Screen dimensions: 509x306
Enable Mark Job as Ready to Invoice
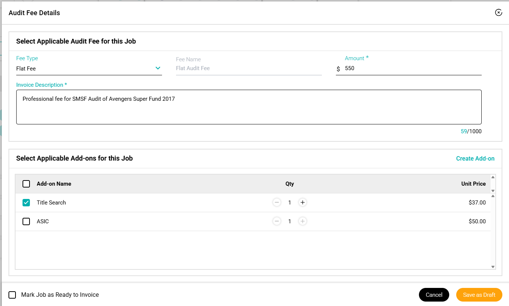(12, 295)
